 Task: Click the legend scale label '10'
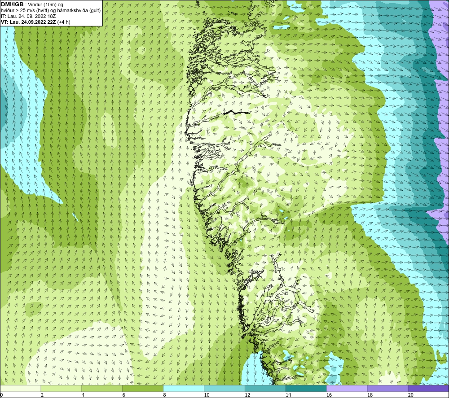click(x=207, y=395)
